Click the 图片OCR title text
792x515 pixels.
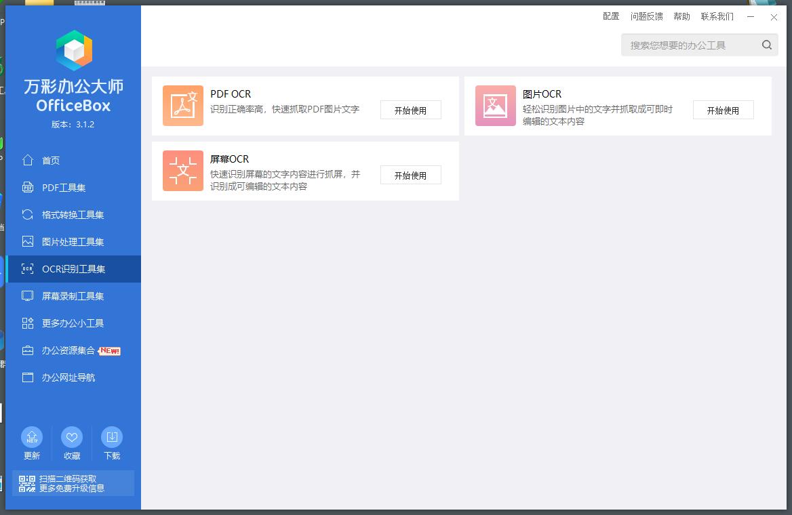(x=542, y=94)
